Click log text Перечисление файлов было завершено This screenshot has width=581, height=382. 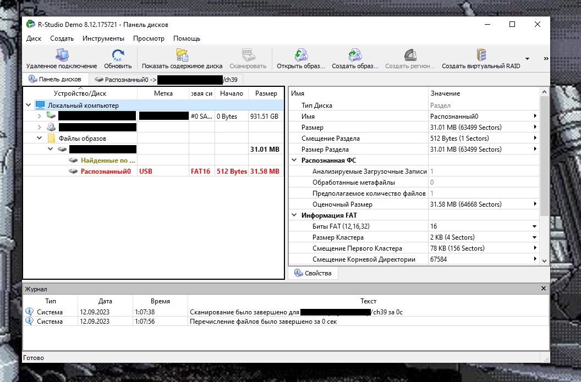[x=263, y=322]
